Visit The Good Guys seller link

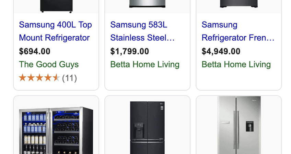49,64
